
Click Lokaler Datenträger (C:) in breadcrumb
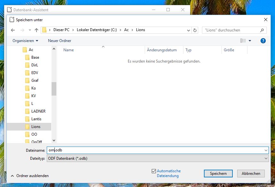click(x=97, y=30)
